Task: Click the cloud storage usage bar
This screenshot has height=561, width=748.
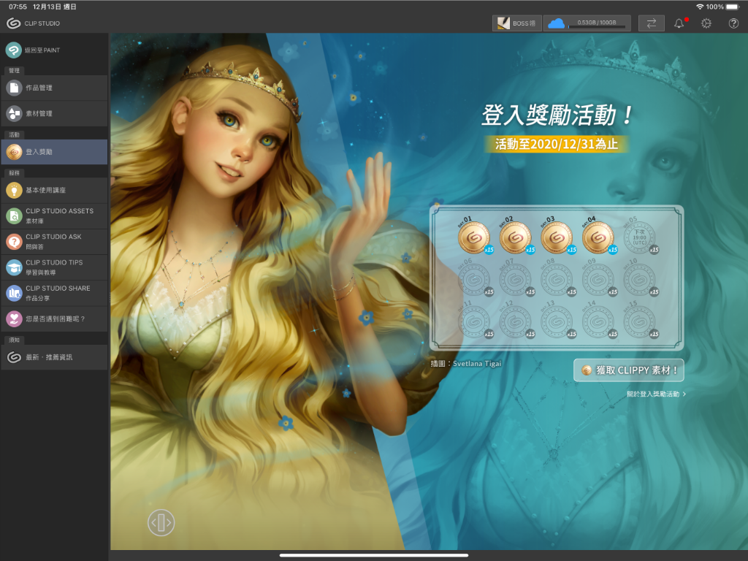Action: click(597, 27)
